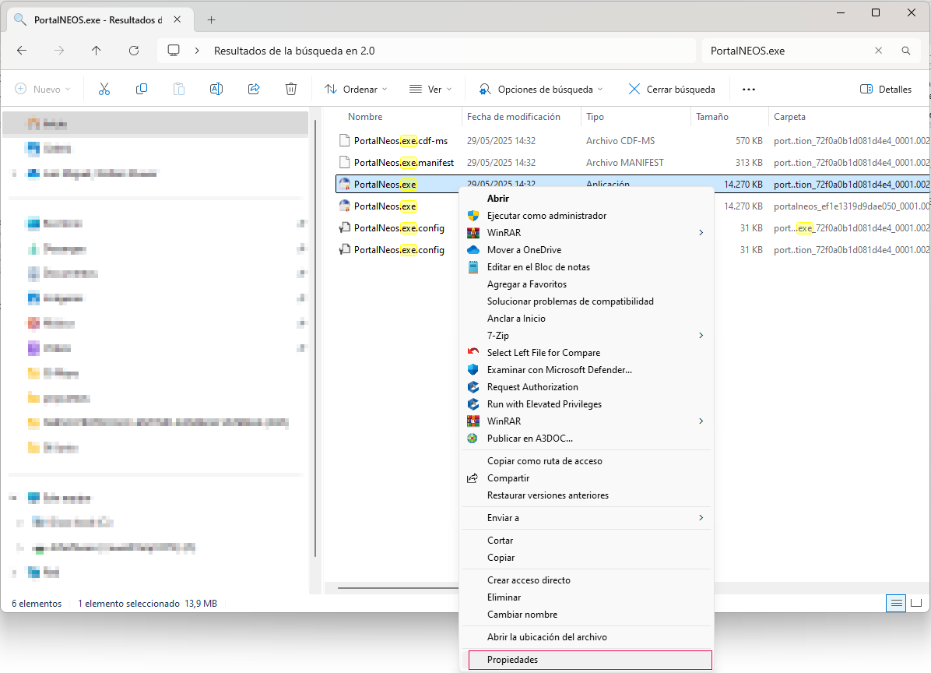Screen dimensions: 931x673
Task: Choose Propiedades in context menu
Action: (590, 660)
